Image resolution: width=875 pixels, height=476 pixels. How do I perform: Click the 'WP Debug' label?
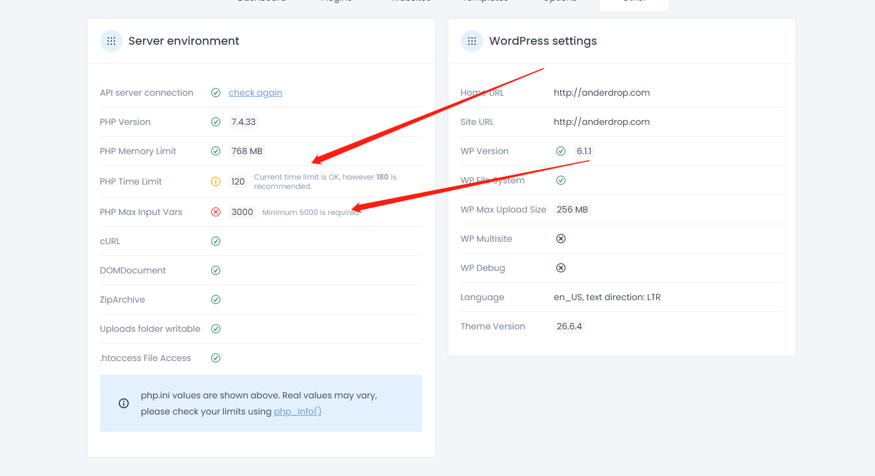click(x=483, y=268)
